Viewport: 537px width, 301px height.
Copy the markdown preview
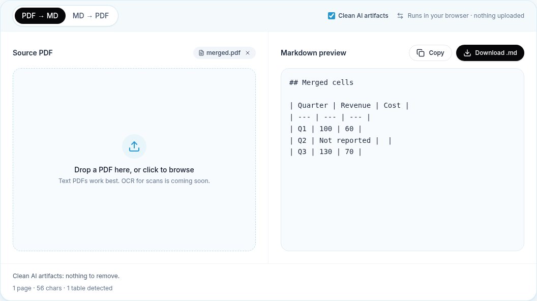point(430,53)
